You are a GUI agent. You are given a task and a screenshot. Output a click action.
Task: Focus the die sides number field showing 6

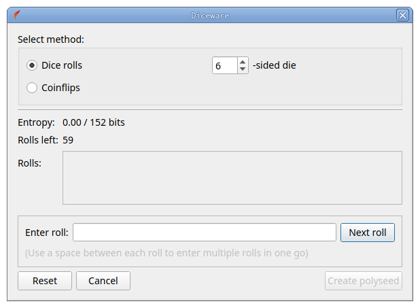pyautogui.click(x=225, y=65)
